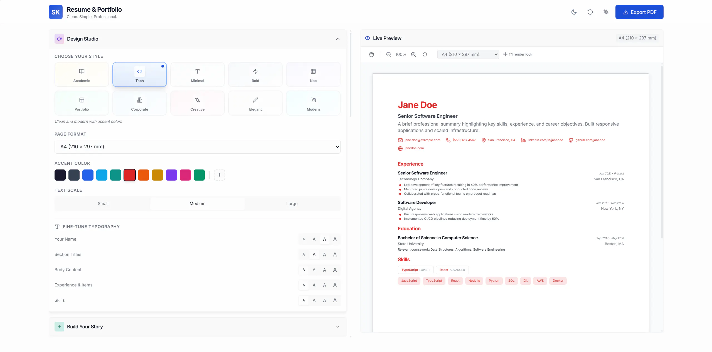This screenshot has width=712, height=352.
Task: Zoom in the preview
Action: pos(413,54)
